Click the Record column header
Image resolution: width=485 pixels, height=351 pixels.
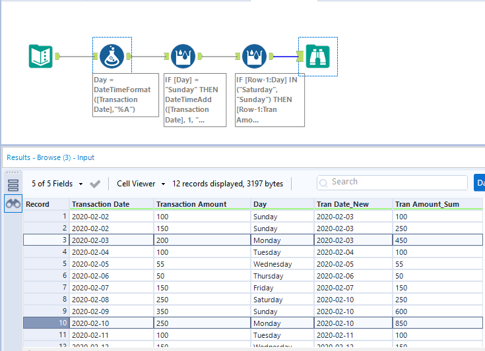pyautogui.click(x=46, y=204)
